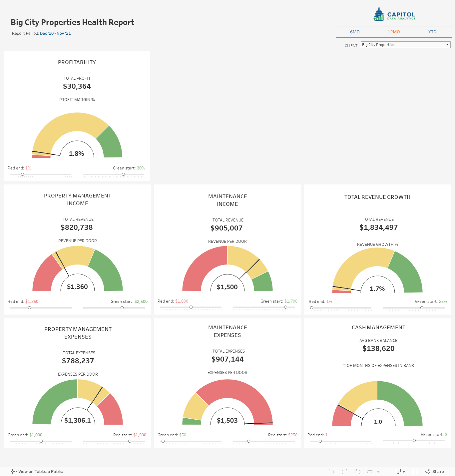This screenshot has height=476, width=455.
Task: Click the Tableau logo icon at bottom left
Action: [x=14, y=471]
